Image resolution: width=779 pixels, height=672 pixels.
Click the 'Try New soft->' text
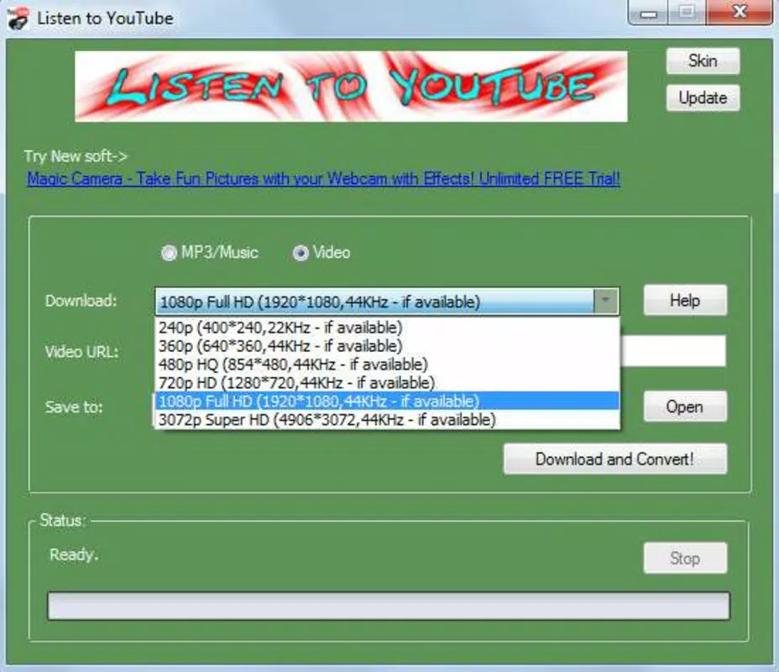click(76, 156)
